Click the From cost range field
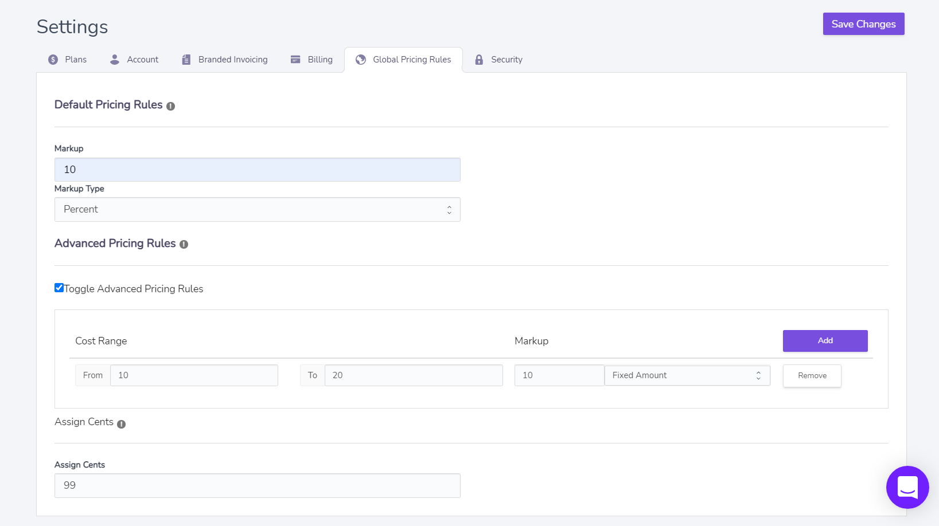Viewport: 939px width, 526px height. tap(194, 375)
